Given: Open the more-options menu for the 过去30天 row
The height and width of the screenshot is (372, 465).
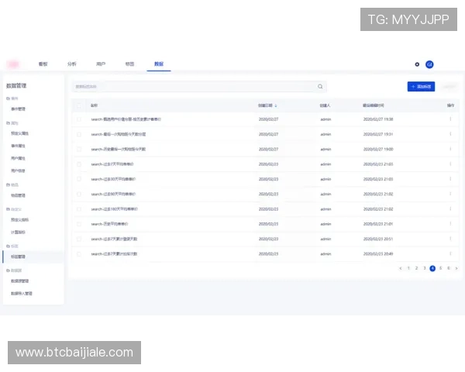Looking at the screenshot, I should (x=450, y=179).
